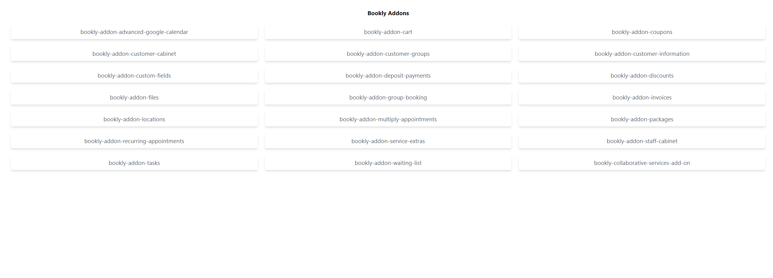This screenshot has height=278, width=773.
Task: Open bookly-addon-files entry
Action: pyautogui.click(x=134, y=98)
